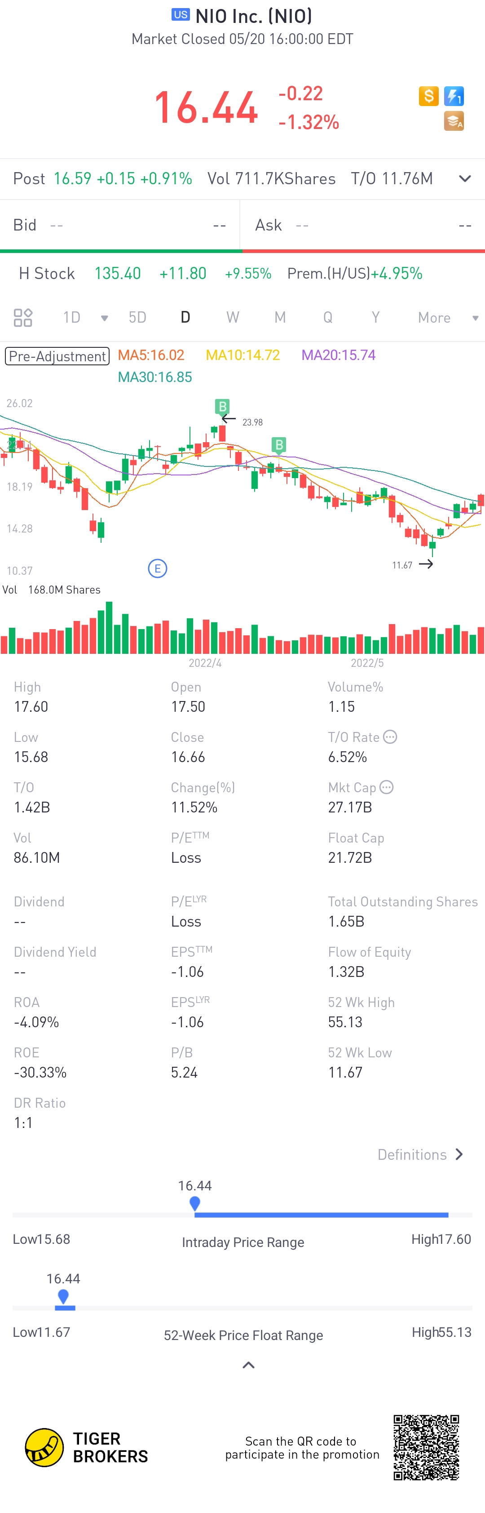Switch to the 5D chart tab

(137, 317)
